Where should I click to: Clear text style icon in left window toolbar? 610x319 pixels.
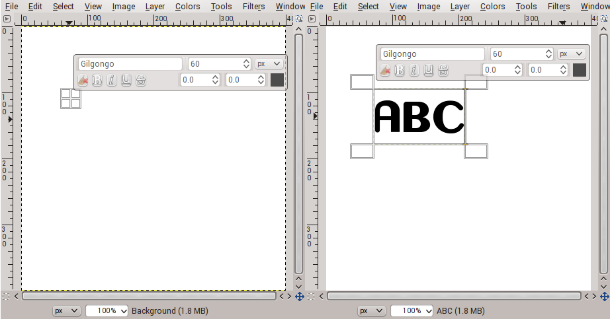click(x=83, y=80)
